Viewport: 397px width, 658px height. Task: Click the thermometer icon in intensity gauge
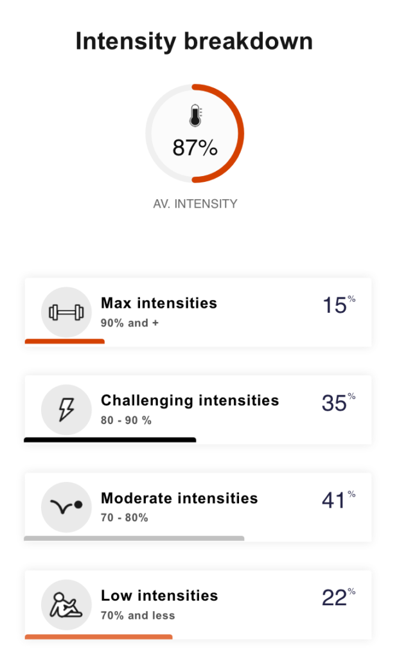(x=195, y=116)
